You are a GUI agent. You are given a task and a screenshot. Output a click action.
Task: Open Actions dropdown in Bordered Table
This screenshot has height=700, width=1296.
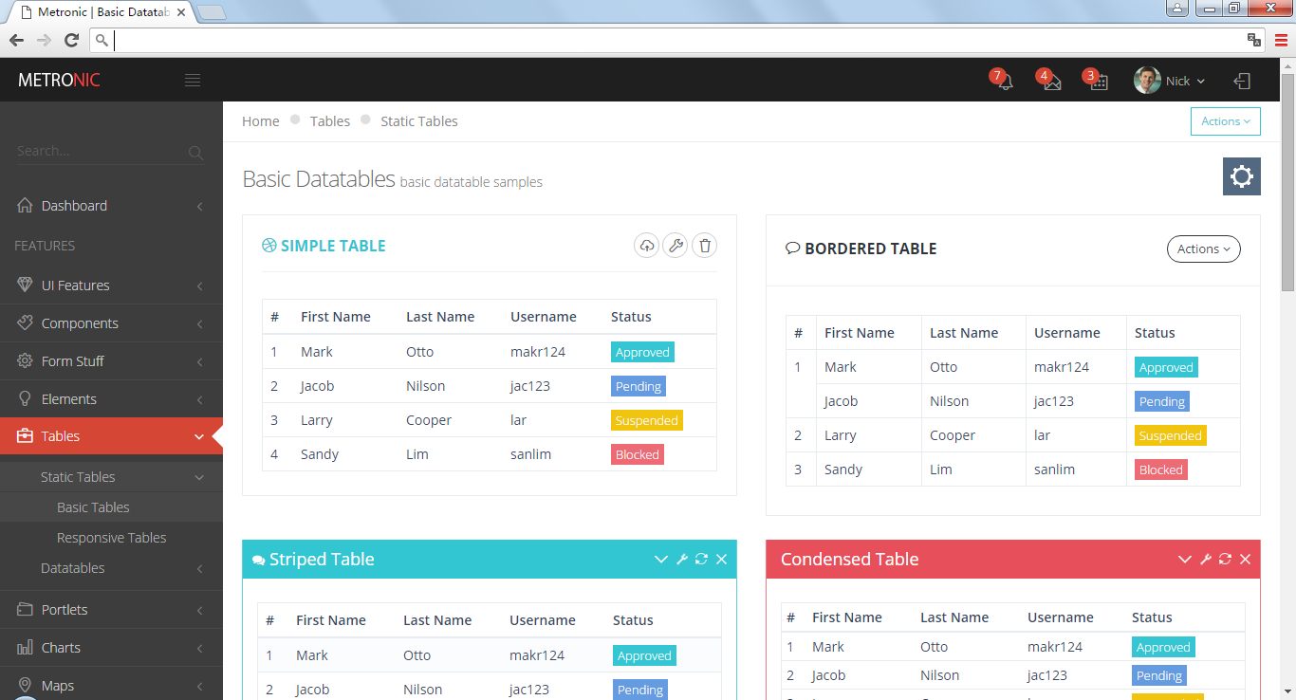pos(1203,249)
